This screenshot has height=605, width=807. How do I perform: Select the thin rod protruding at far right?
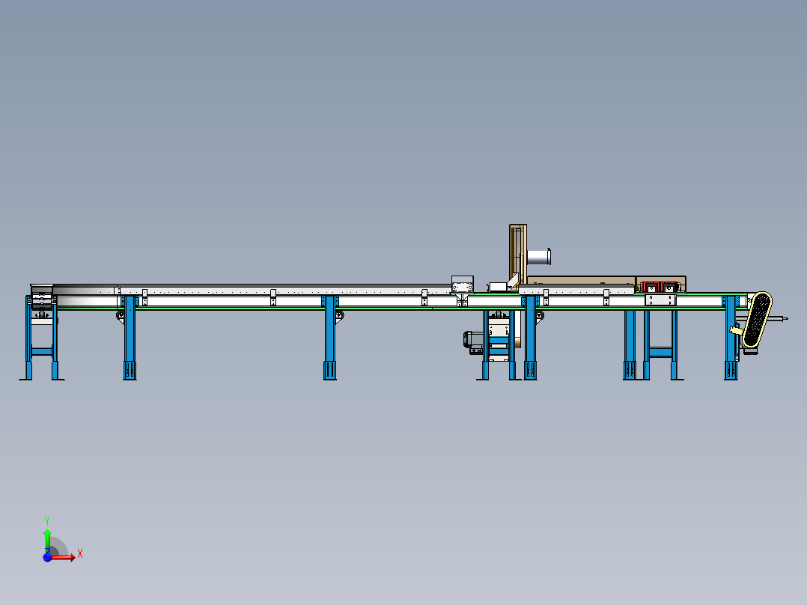click(x=777, y=319)
